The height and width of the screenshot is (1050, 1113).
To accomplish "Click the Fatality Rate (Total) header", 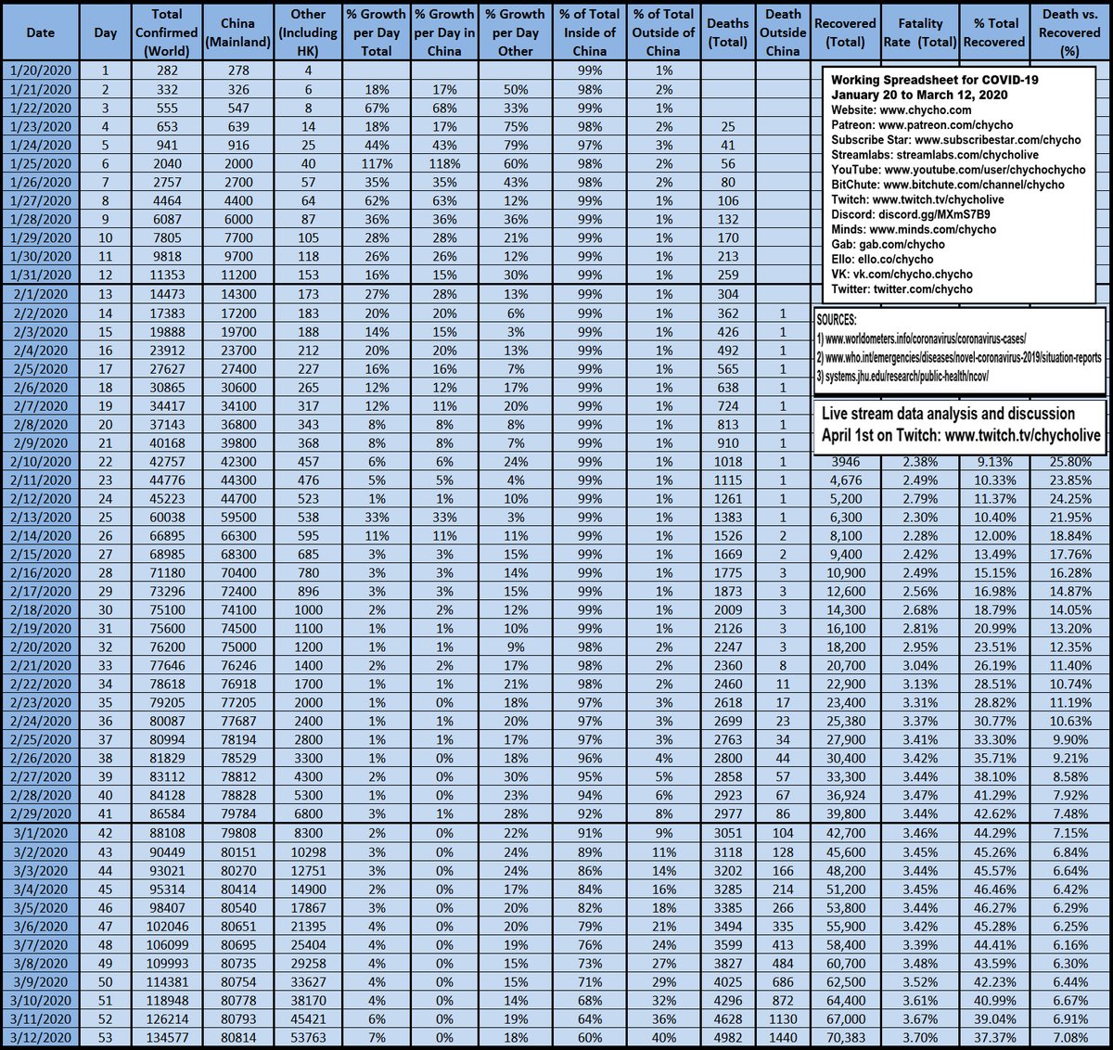I will coord(921,32).
